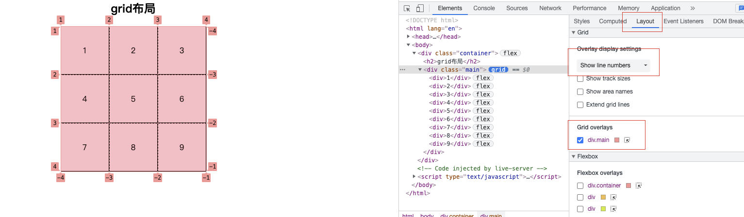Select the Layout sidebar tab
Screen dimensions: 744x217
click(x=645, y=21)
